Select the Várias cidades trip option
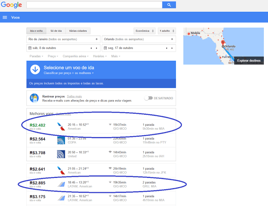268x206 pixels. [78, 31]
